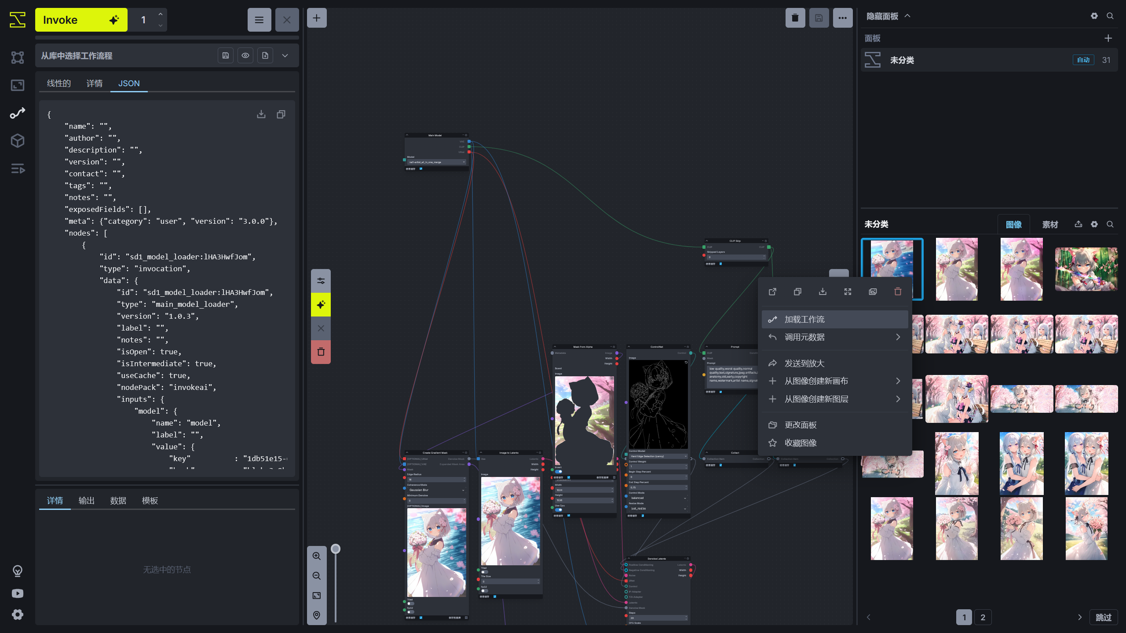Switch to the 详情 tab beside JSON

[94, 84]
